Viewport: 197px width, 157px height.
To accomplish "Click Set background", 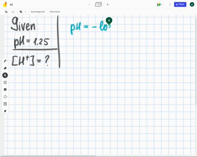I will pyautogui.click(x=38, y=12).
